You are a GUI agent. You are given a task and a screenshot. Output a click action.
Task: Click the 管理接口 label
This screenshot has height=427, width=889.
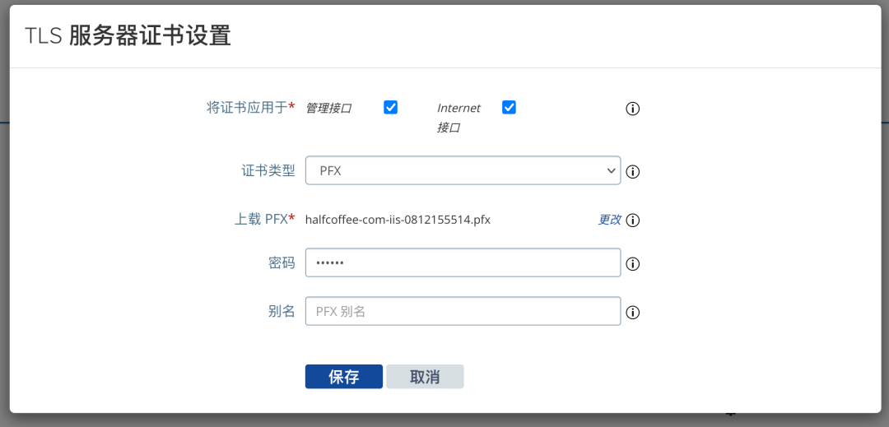[x=328, y=108]
